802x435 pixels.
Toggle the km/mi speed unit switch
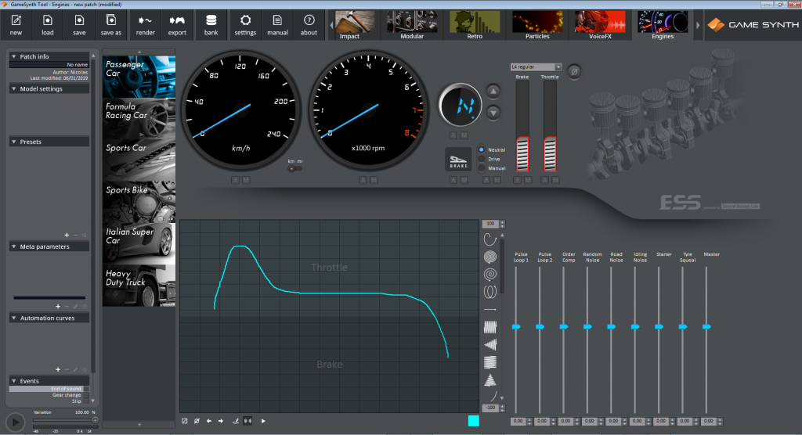(x=294, y=167)
